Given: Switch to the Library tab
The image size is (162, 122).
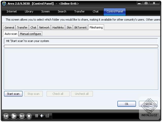Looking at the screenshot, I should [x=29, y=11].
